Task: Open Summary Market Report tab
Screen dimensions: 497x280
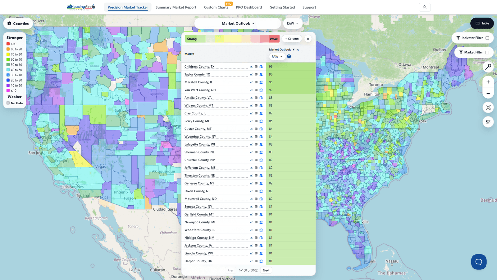Action: click(176, 7)
